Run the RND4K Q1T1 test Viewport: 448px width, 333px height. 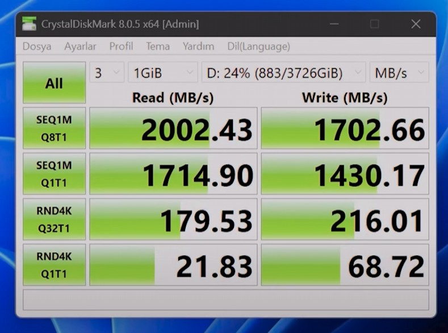pos(55,265)
